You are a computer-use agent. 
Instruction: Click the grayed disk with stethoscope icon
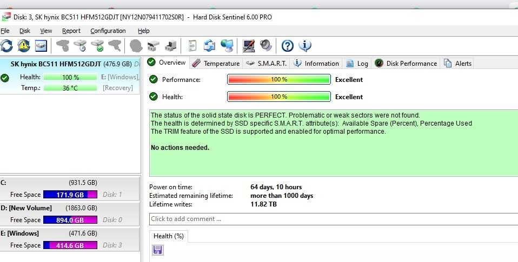[x=63, y=45]
